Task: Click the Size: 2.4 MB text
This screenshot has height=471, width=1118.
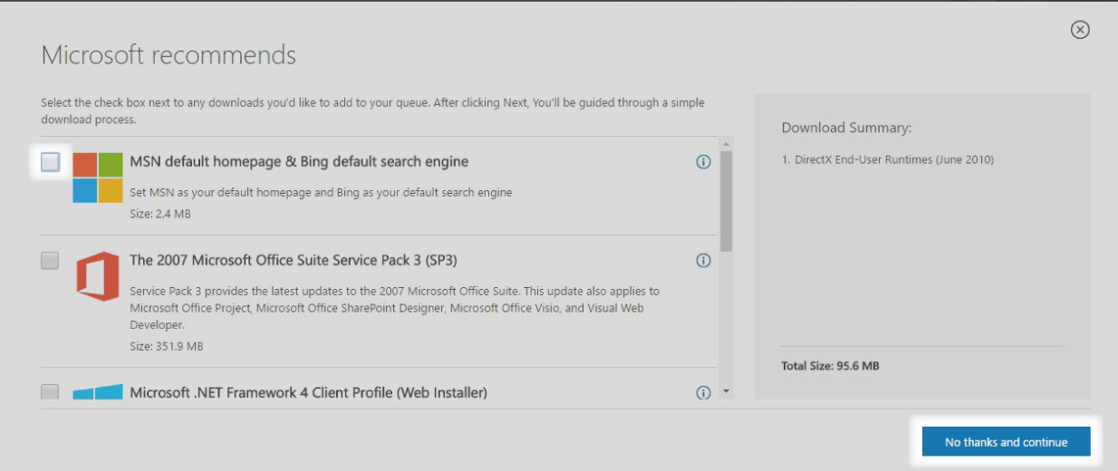Action: pos(160,215)
